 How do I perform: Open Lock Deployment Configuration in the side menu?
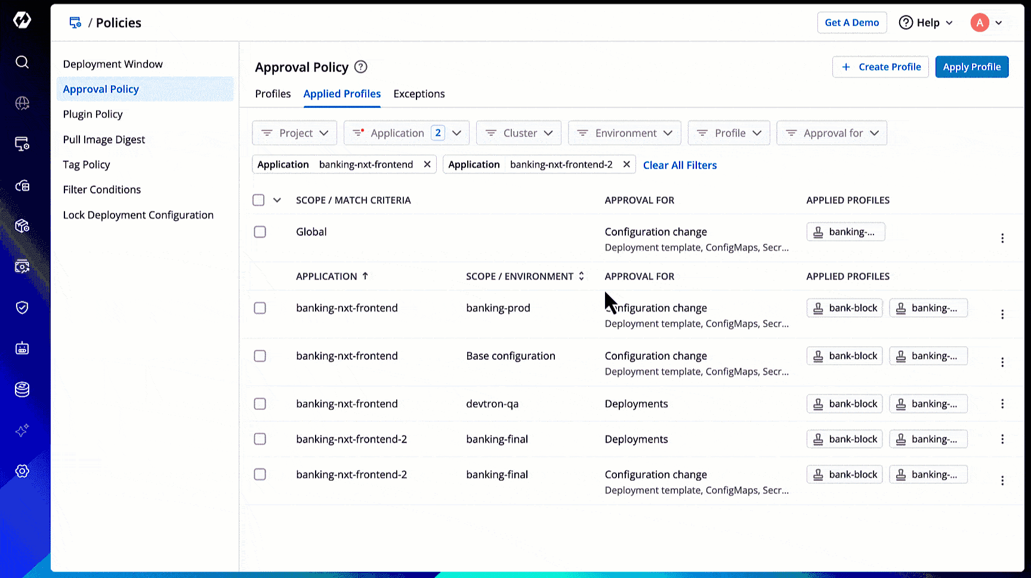[138, 215]
